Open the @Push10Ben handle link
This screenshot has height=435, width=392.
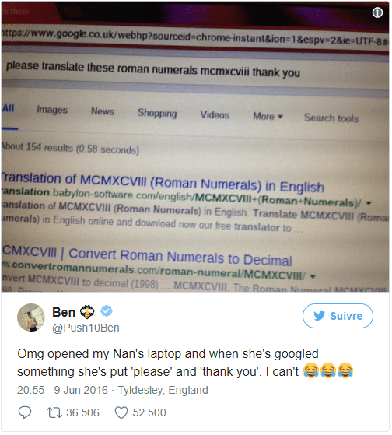[86, 328]
